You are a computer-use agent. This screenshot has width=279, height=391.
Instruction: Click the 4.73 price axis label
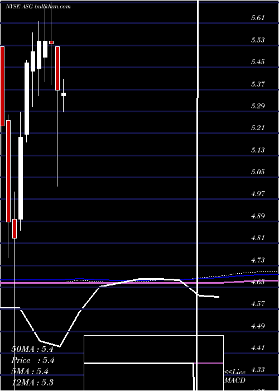[x=258, y=260]
